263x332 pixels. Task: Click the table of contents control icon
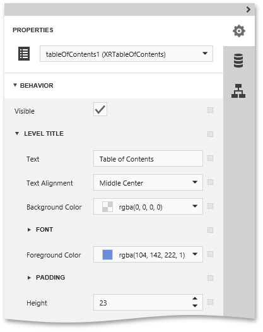pyautogui.click(x=24, y=54)
